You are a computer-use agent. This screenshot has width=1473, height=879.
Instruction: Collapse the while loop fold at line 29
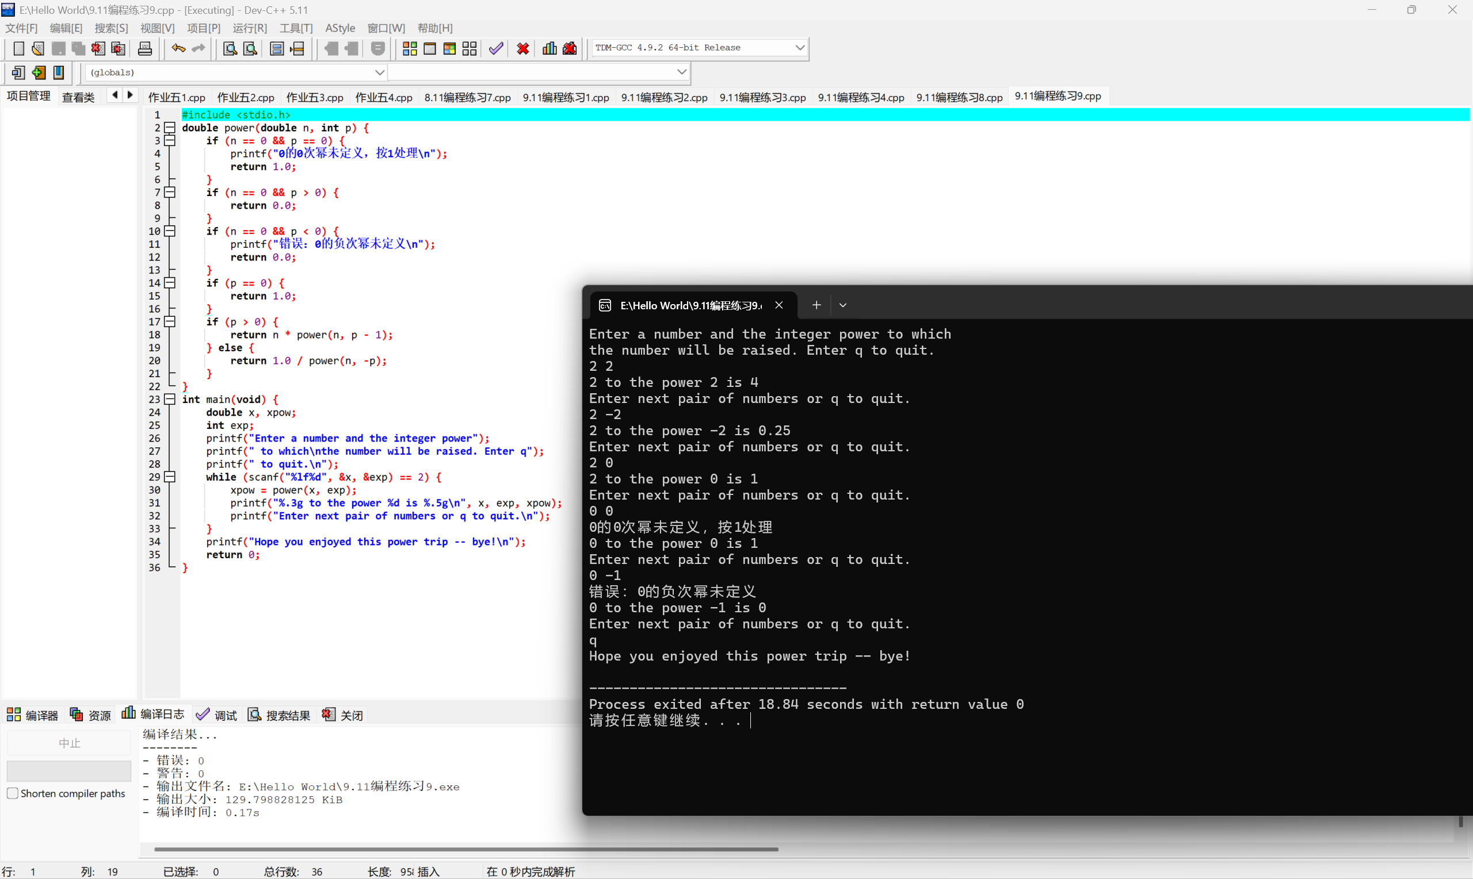(x=170, y=477)
